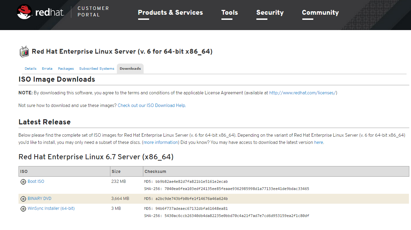411x230 pixels.
Task: Download the WinSync Installer (64-bit)
Action: 51,208
